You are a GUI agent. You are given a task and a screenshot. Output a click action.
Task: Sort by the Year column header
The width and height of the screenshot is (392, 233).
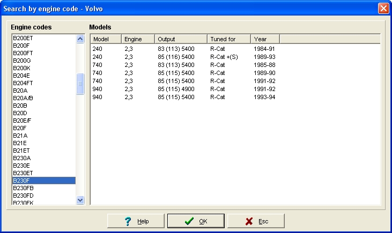[265, 39]
